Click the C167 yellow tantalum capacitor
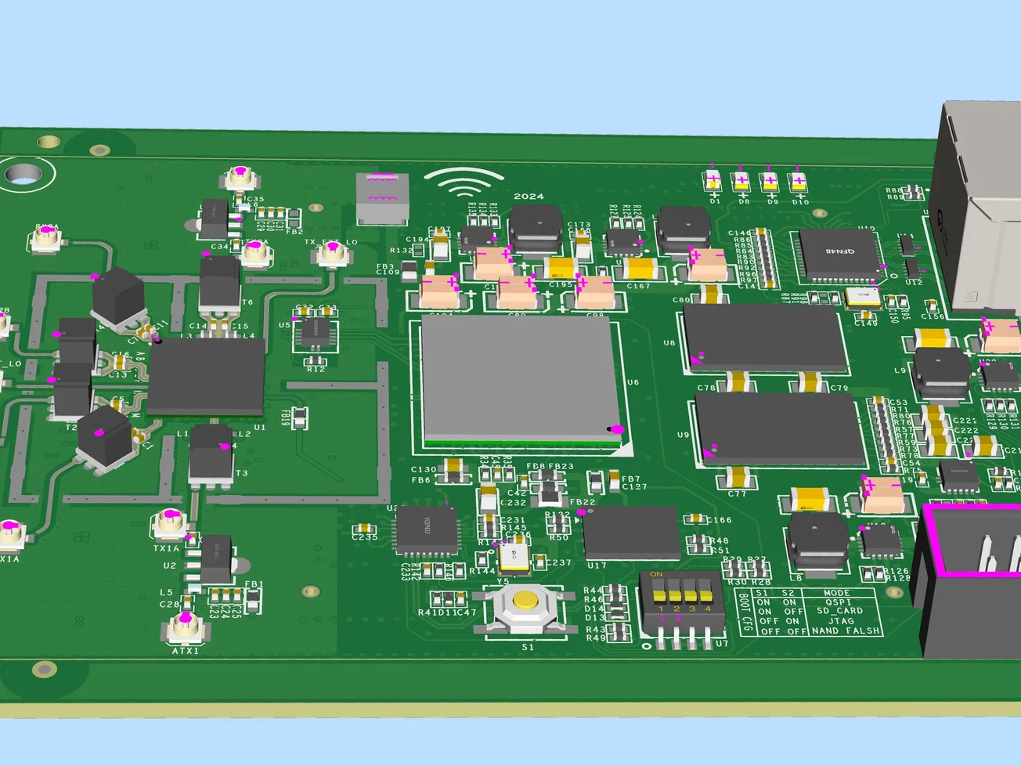 click(x=640, y=269)
